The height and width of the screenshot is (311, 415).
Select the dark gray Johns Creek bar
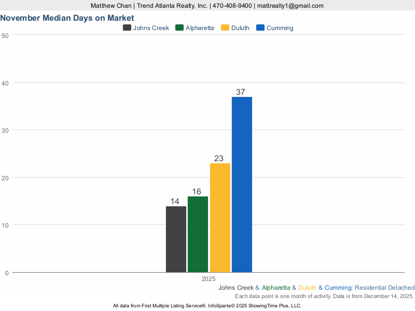point(176,239)
